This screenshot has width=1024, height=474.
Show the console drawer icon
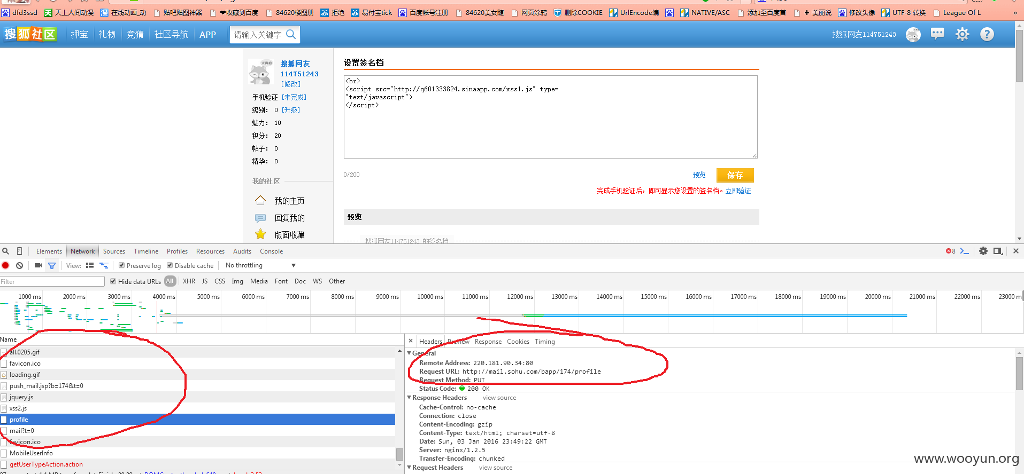[x=965, y=251]
